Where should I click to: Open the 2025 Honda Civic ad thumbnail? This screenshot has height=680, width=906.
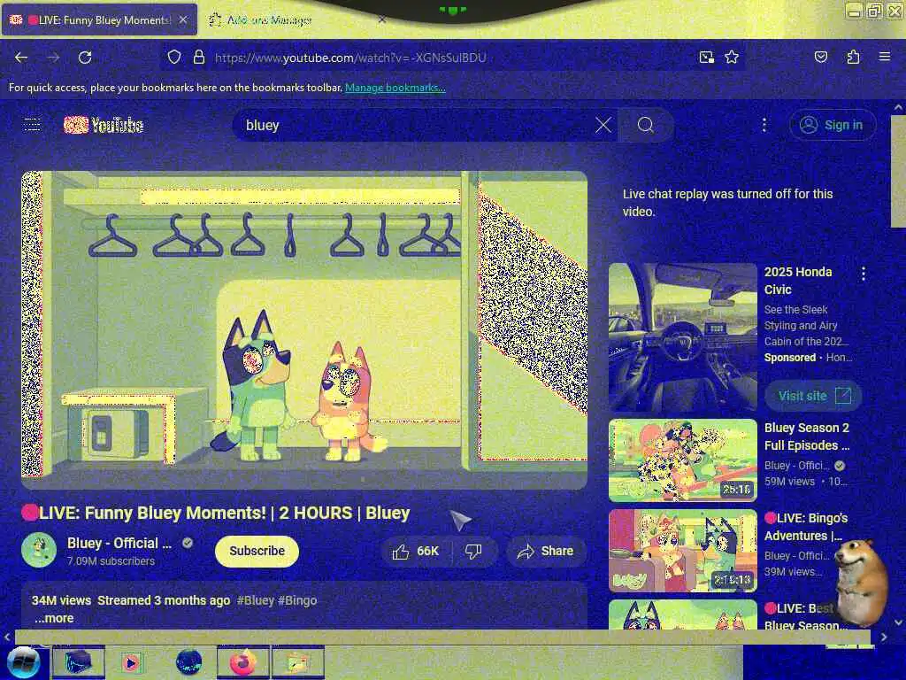[x=682, y=337]
